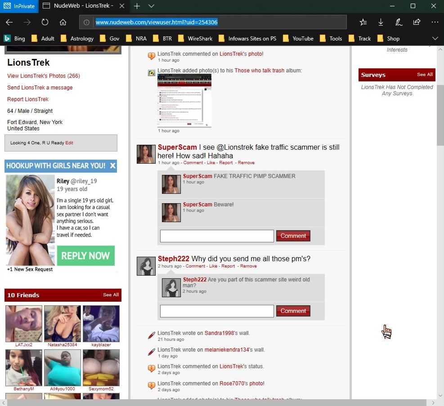Click the vertical page scrollbar thumb
The height and width of the screenshot is (406, 444).
point(440,115)
